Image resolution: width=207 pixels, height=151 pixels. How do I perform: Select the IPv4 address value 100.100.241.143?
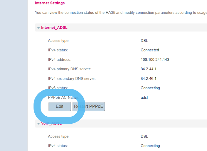coord(155,60)
